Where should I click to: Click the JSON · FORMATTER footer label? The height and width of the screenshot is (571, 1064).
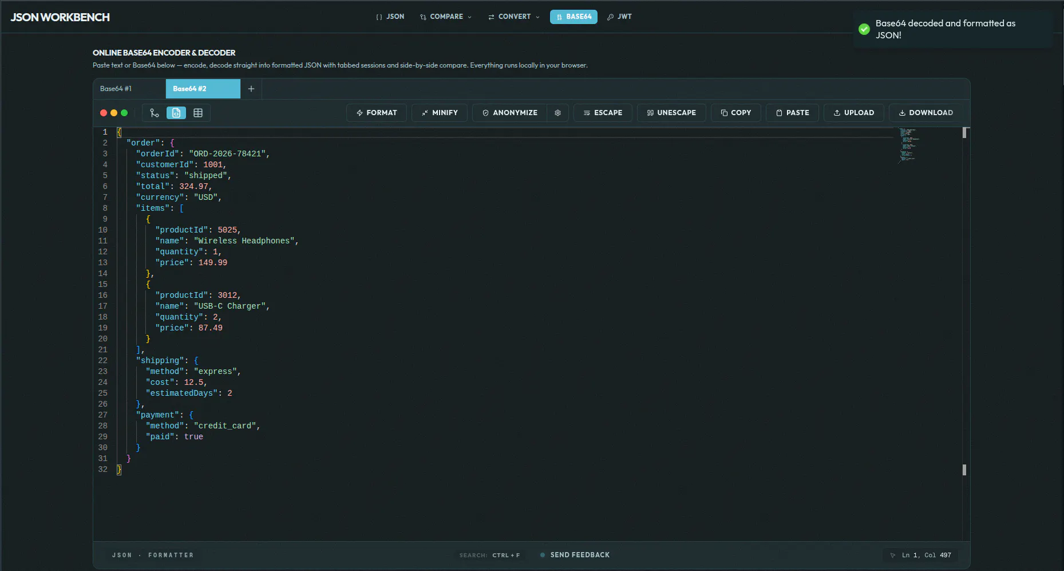(x=153, y=555)
